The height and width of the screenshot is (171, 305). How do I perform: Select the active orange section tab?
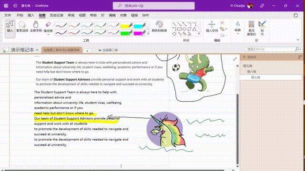61,50
